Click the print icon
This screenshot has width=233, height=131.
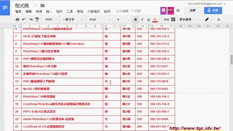(17, 19)
